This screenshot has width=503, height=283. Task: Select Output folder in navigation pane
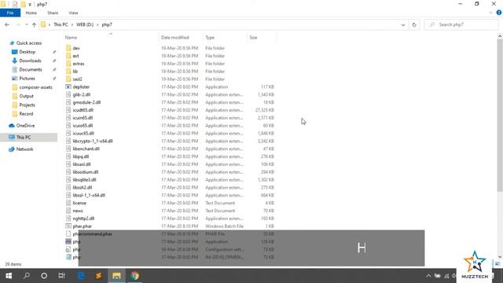click(26, 96)
